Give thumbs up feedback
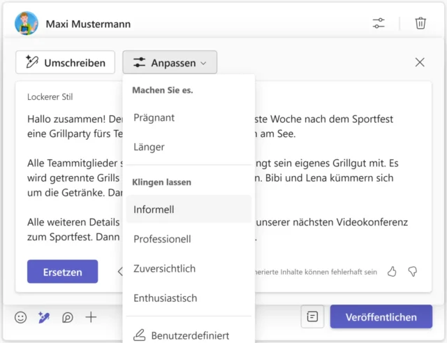This screenshot has height=343, width=447. (392, 271)
